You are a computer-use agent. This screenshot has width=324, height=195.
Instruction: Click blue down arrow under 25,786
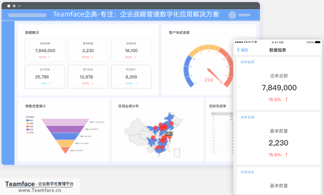point(50,84)
